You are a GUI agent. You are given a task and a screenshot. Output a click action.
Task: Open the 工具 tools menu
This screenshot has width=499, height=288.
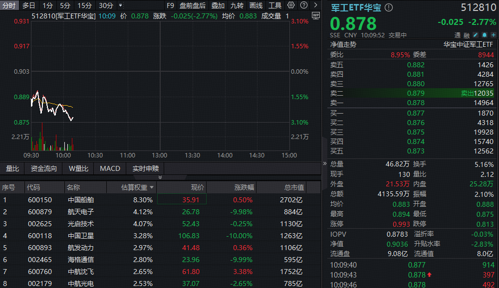(x=274, y=5)
